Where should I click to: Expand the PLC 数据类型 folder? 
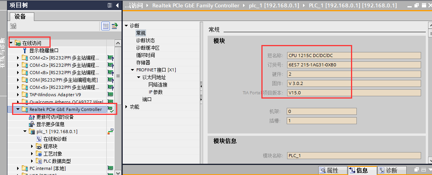pyautogui.click(x=32, y=161)
